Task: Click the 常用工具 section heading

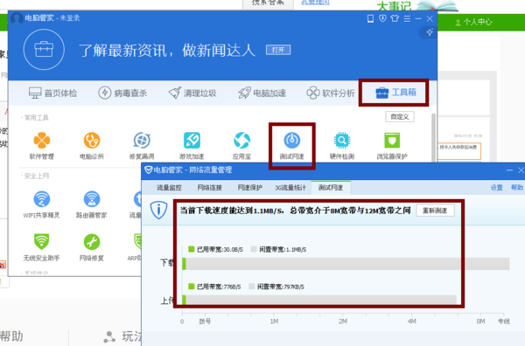Action: [36, 118]
